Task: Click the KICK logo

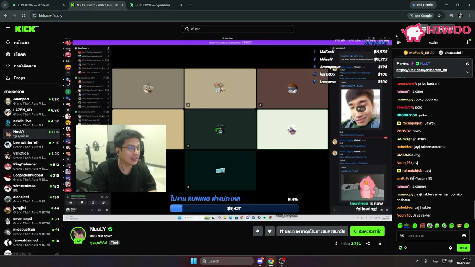Action: [27, 29]
